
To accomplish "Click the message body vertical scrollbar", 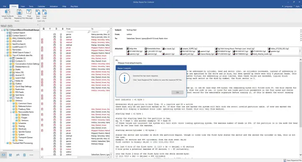I will pyautogui.click(x=300, y=94).
